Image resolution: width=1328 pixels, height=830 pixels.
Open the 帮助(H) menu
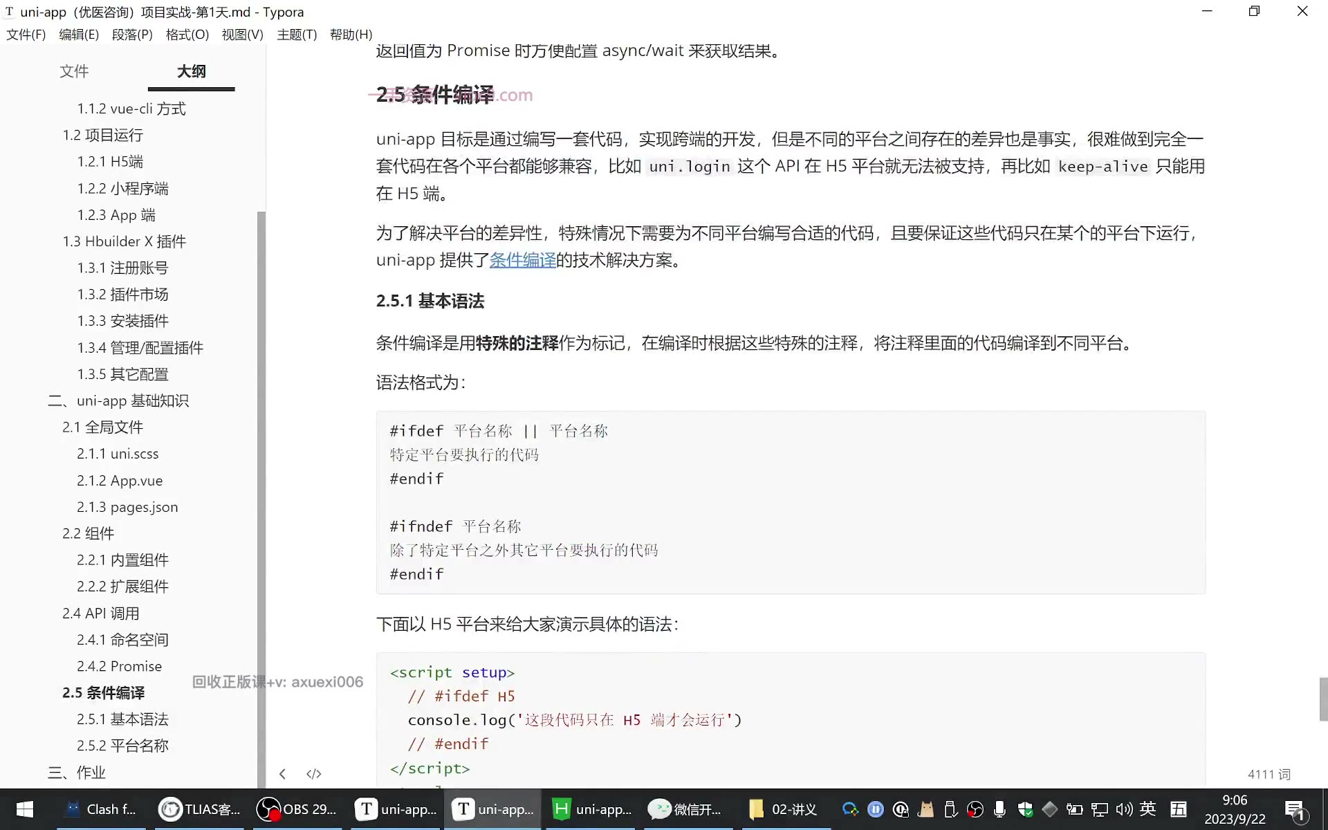351,35
